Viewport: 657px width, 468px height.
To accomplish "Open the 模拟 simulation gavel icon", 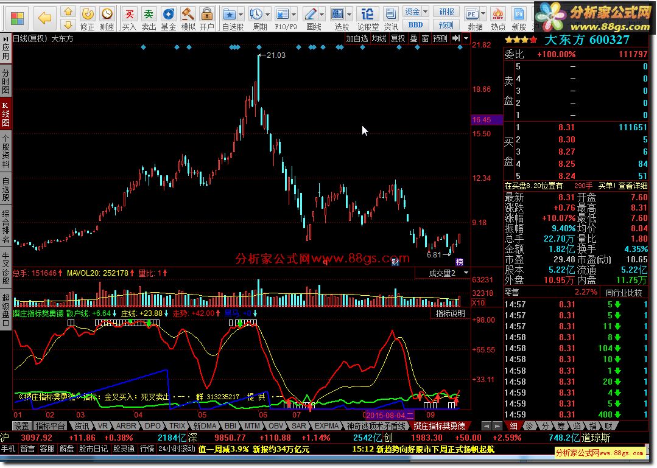I will point(188,14).
